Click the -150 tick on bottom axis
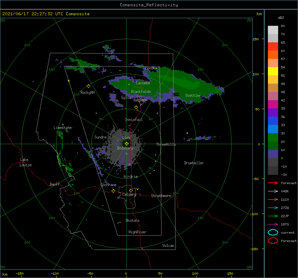This screenshot has width=298, height=278. pyautogui.click(x=20, y=273)
